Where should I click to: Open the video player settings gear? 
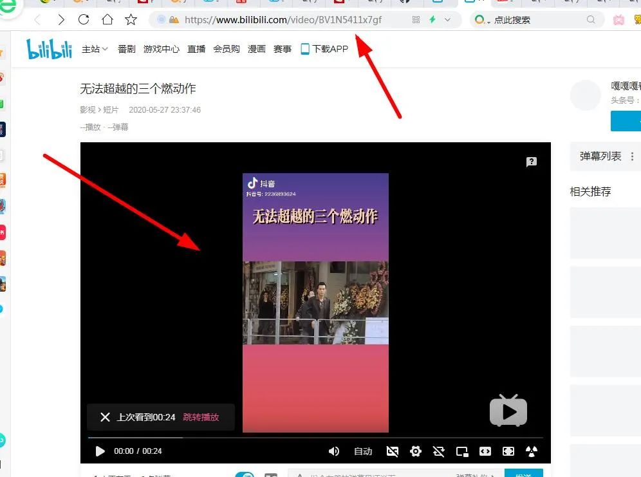pyautogui.click(x=416, y=451)
